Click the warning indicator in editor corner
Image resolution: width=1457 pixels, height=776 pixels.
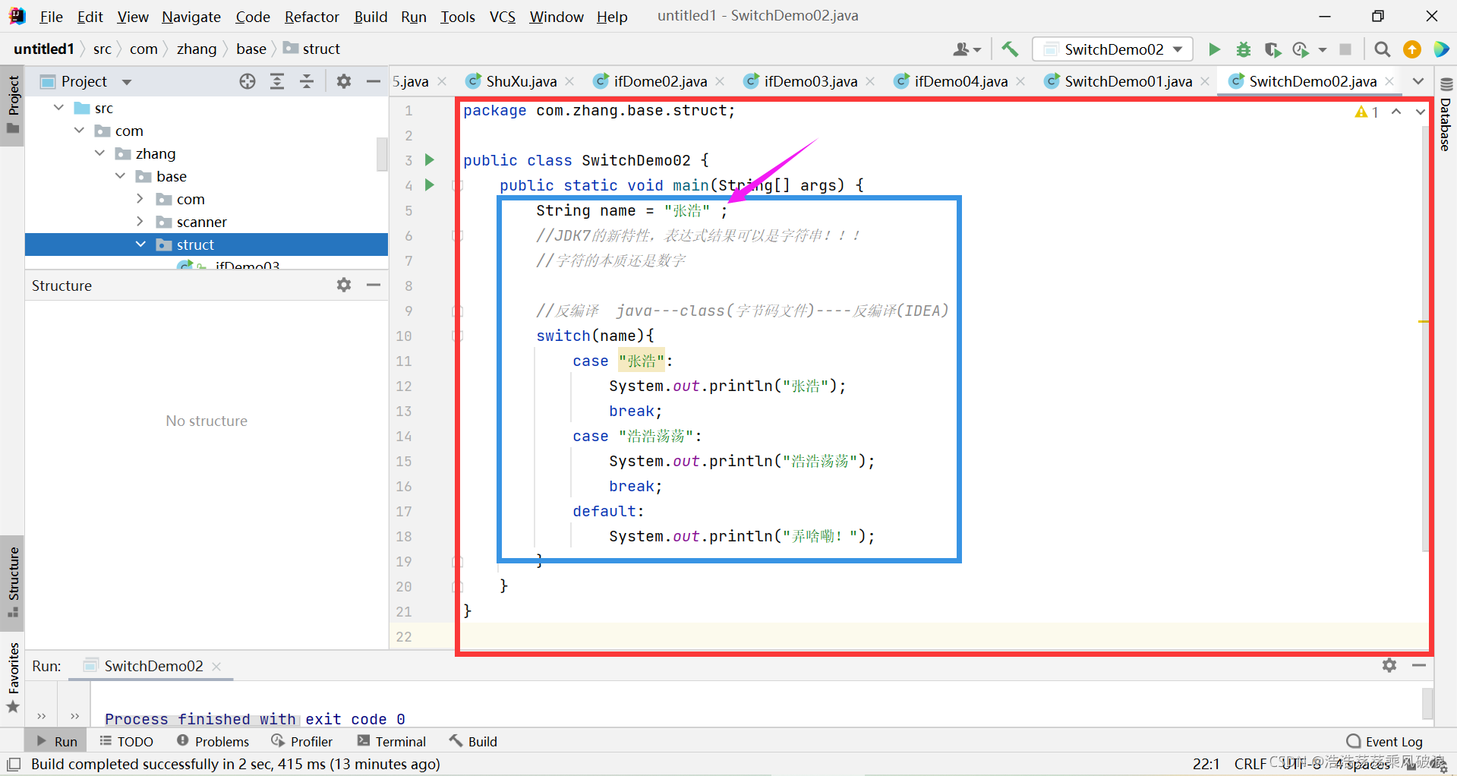click(1367, 112)
